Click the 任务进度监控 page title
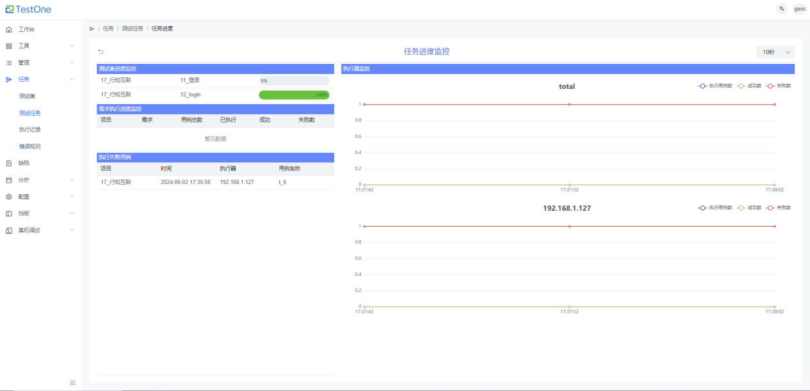This screenshot has height=391, width=810. (427, 52)
